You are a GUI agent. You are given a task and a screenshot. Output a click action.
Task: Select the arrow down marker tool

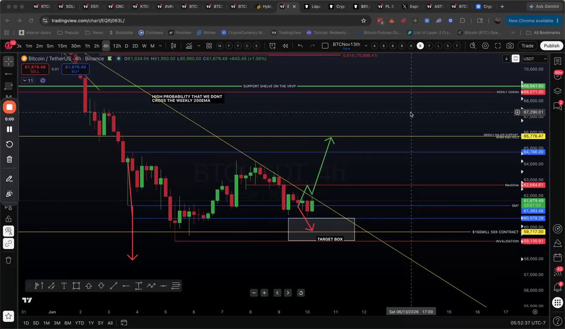click(101, 285)
